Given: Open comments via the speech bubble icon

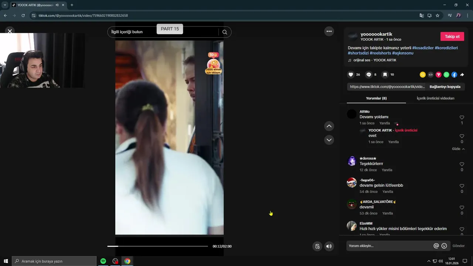Looking at the screenshot, I should (x=368, y=75).
